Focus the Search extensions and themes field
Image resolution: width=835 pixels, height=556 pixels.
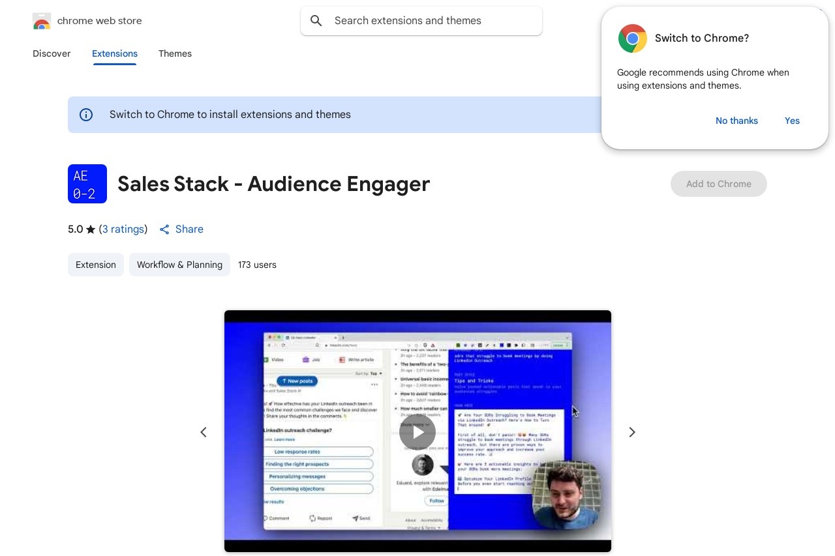(421, 21)
